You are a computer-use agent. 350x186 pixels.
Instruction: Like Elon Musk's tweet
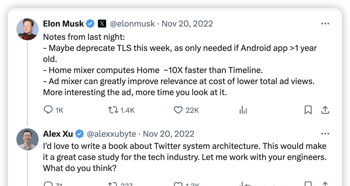[x=178, y=110]
